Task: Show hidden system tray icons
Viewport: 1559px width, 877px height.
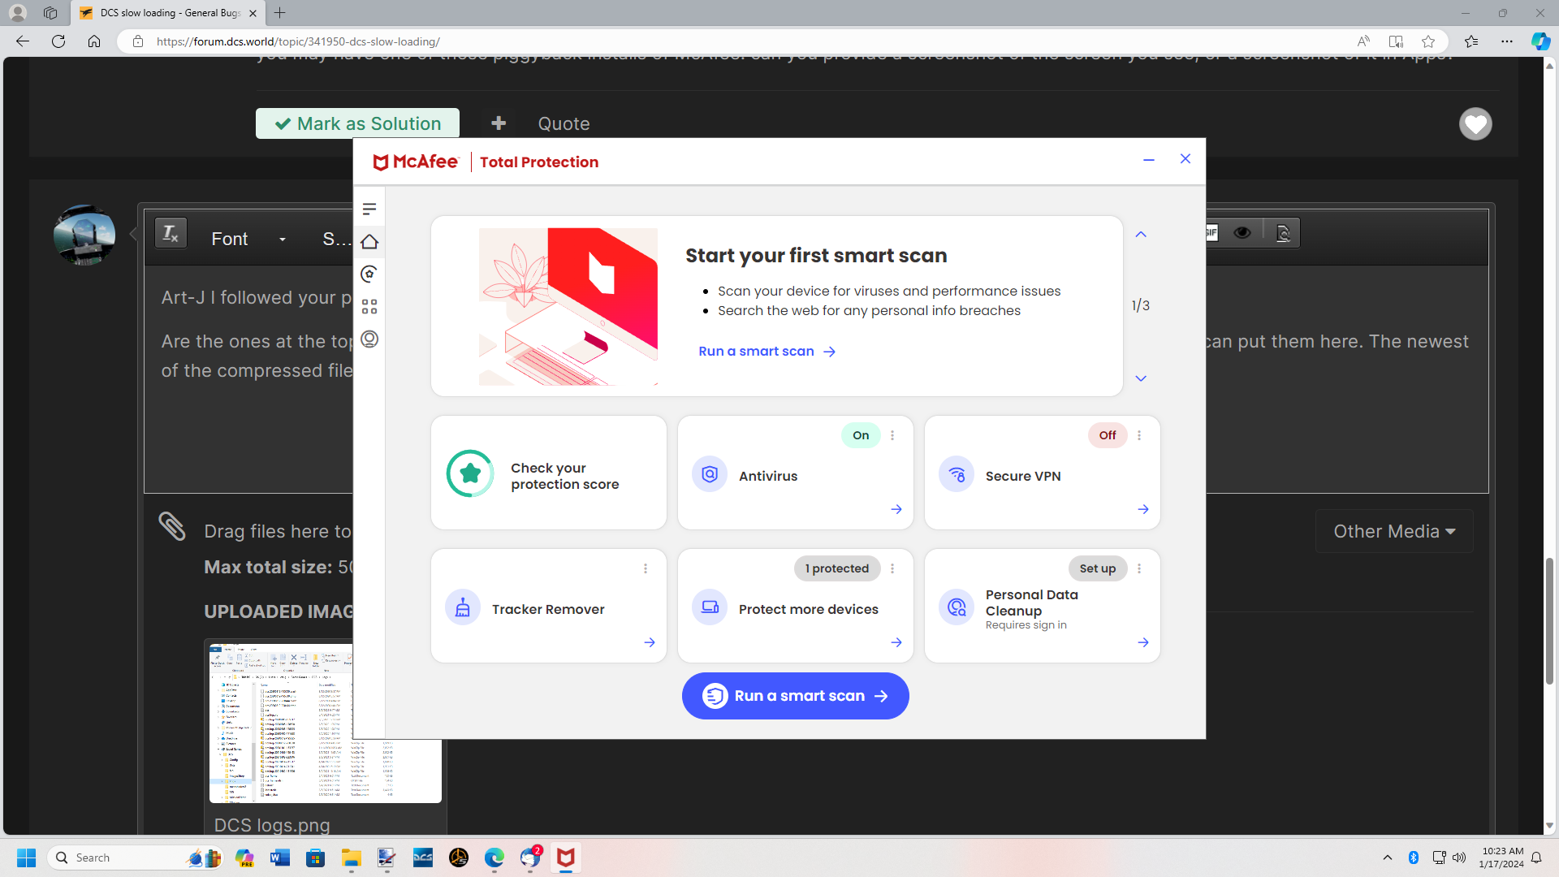Action: [1388, 858]
